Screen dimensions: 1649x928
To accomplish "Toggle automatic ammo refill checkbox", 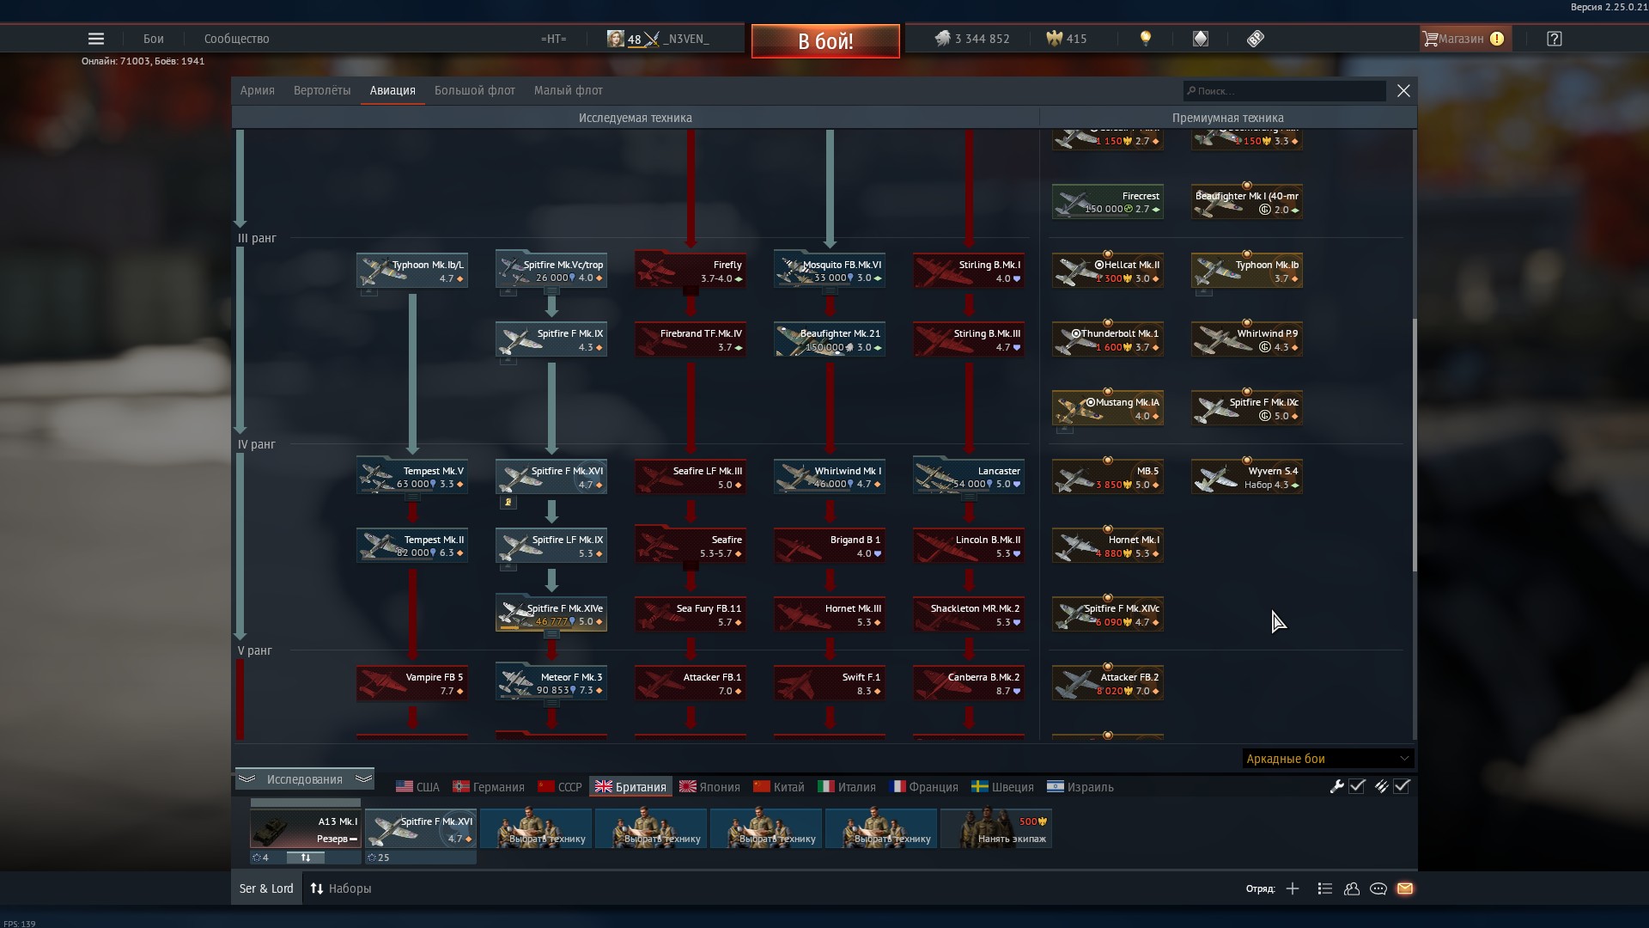I will [1402, 786].
